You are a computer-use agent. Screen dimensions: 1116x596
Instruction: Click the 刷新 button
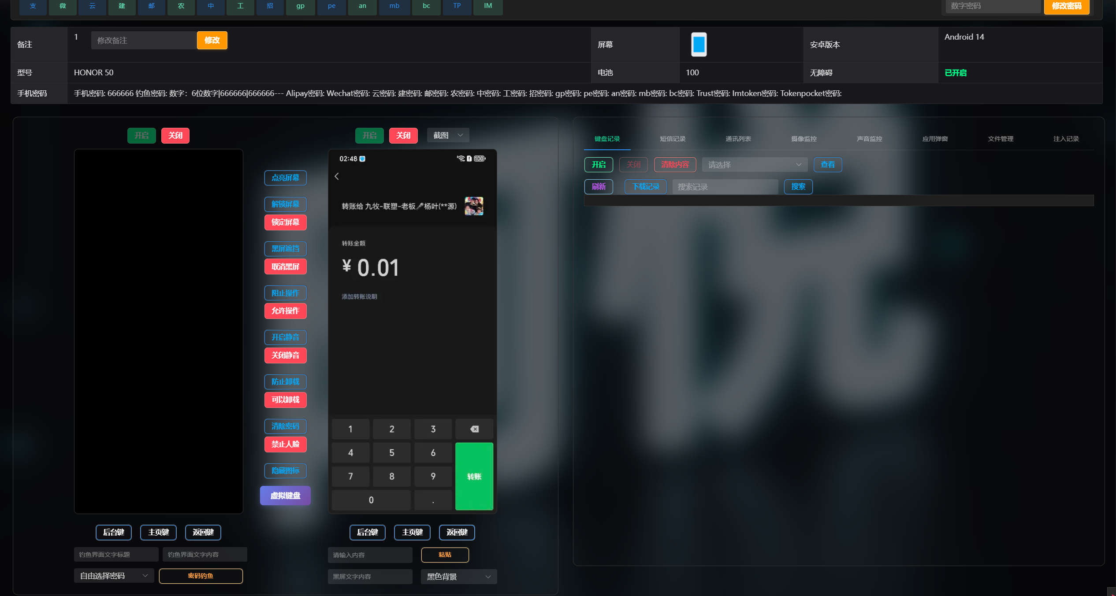[x=599, y=187]
